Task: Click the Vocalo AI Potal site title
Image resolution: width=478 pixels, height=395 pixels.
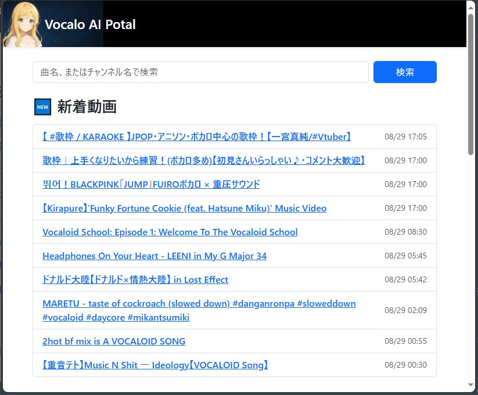Action: point(90,24)
